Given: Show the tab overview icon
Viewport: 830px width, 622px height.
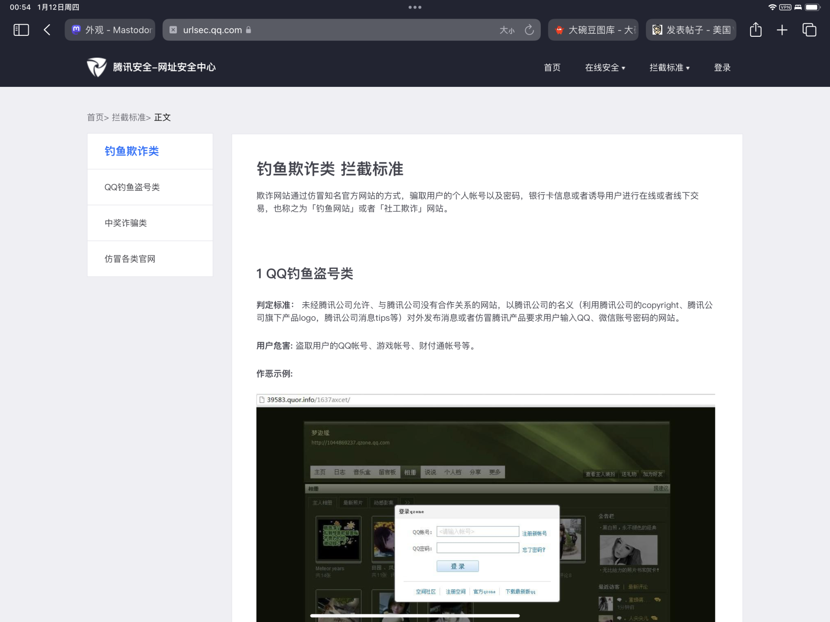Looking at the screenshot, I should (x=809, y=30).
